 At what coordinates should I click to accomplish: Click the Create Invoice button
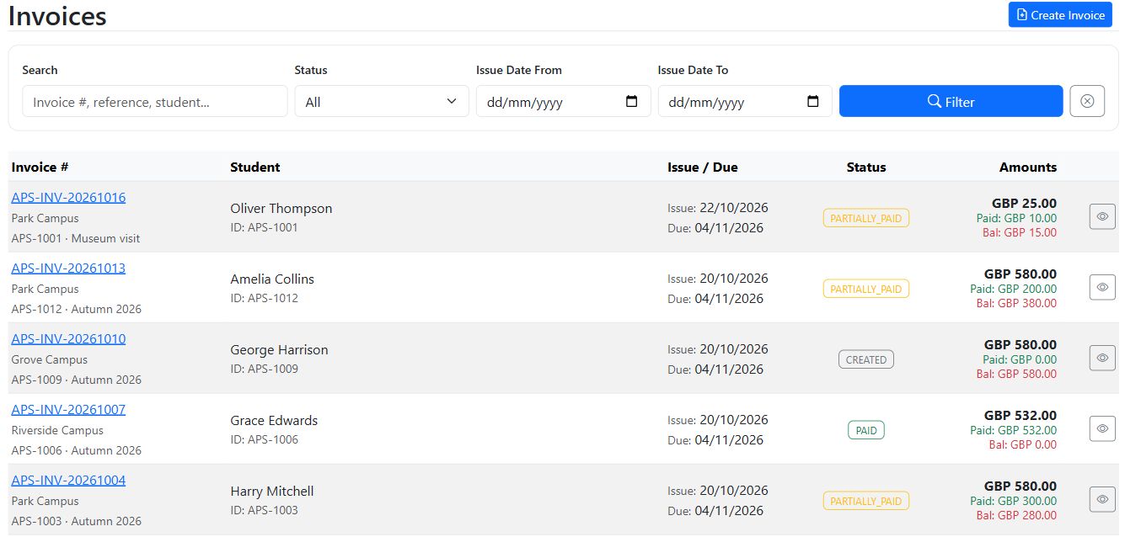[1060, 14]
